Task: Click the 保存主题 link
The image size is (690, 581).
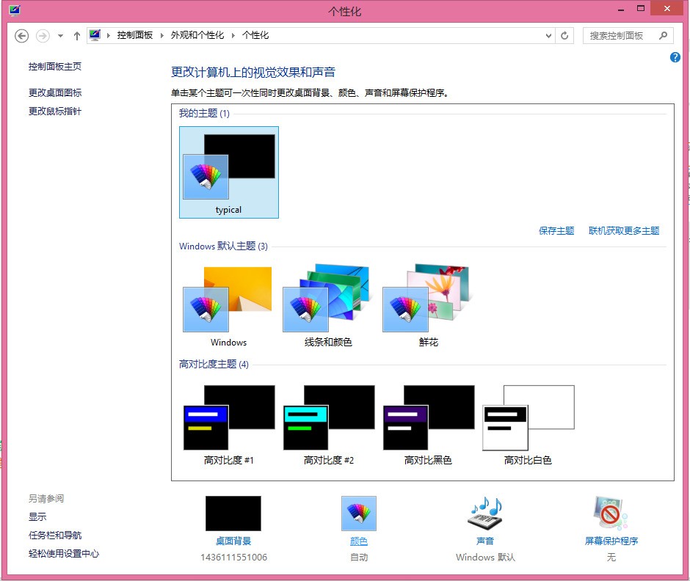Action: [x=556, y=231]
